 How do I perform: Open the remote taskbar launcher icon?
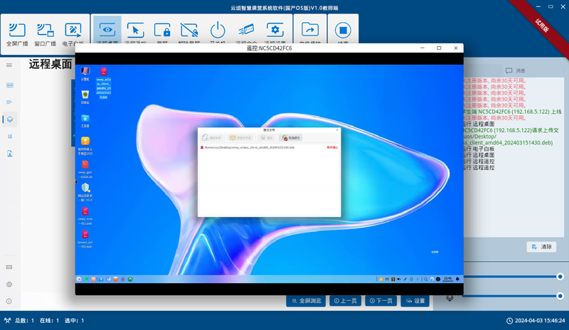pyautogui.click(x=79, y=280)
